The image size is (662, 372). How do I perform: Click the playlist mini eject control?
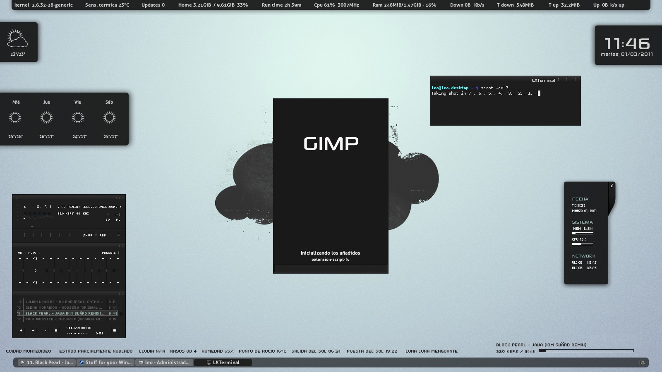(86, 333)
